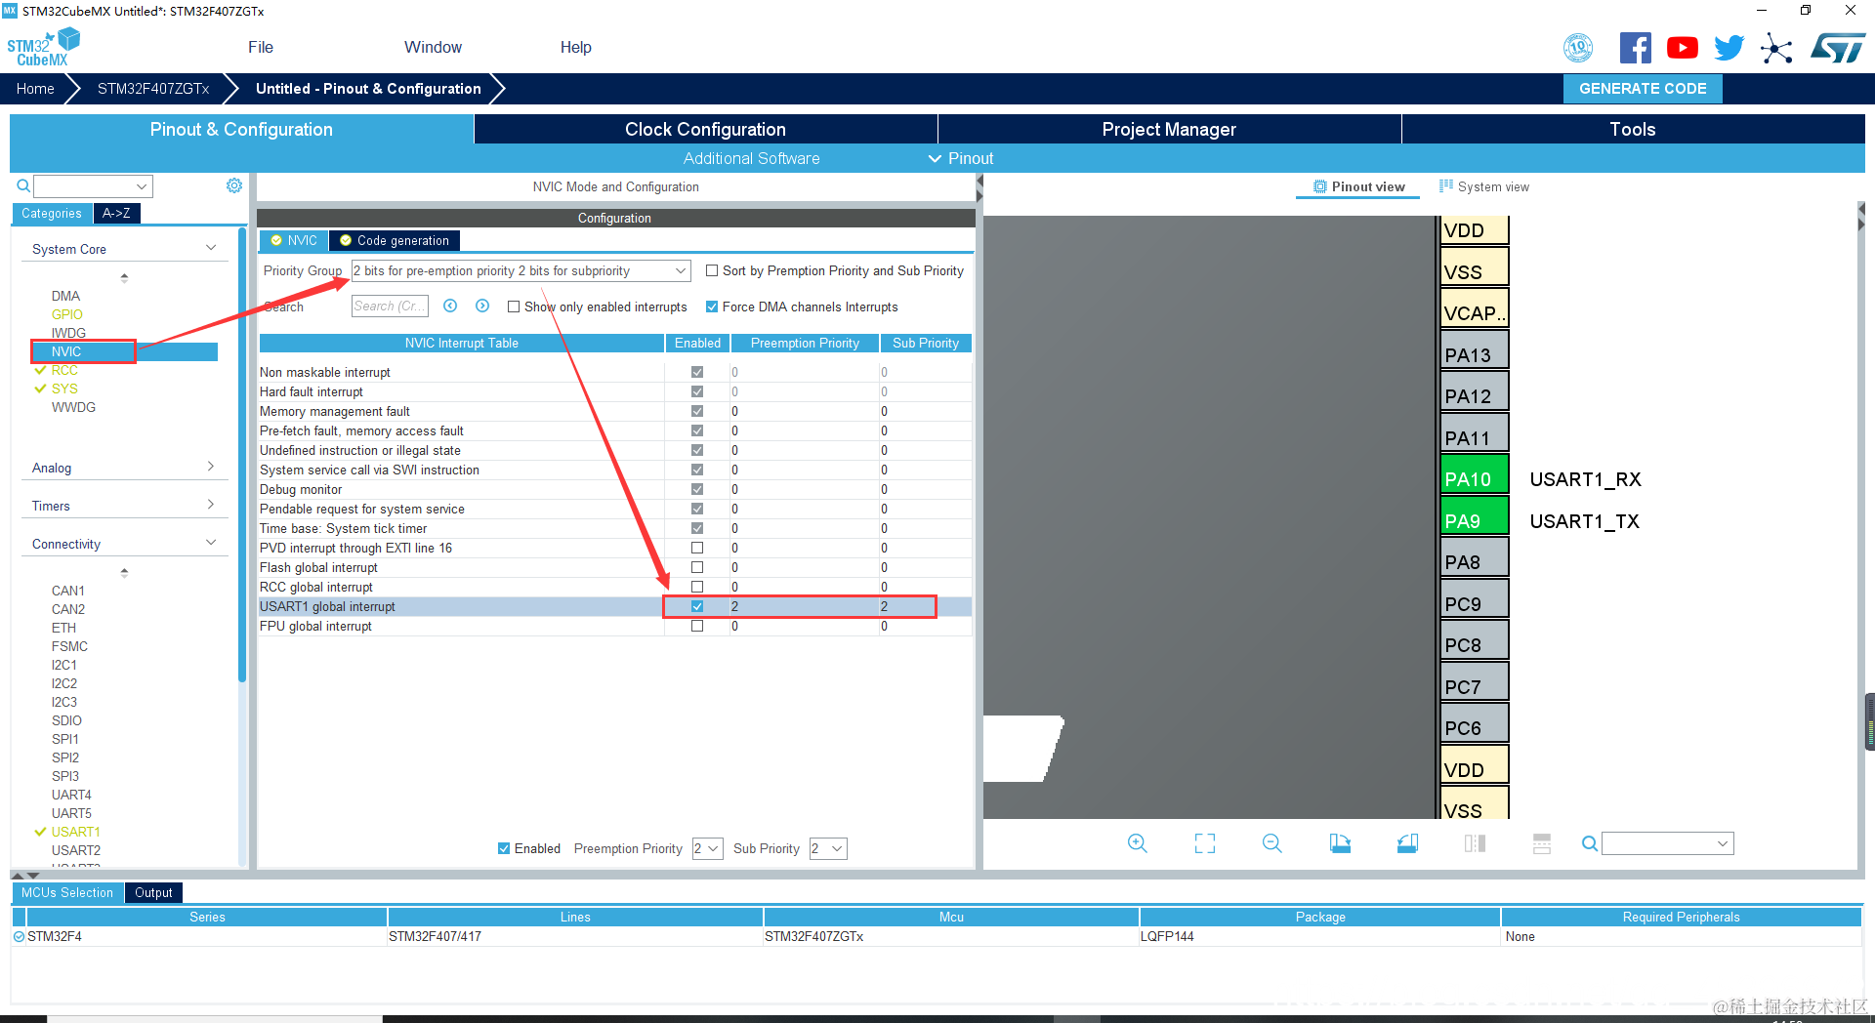Viewport: 1875px width, 1023px height.
Task: Enable PVD interrupt through EXTI line 16
Action: click(697, 548)
